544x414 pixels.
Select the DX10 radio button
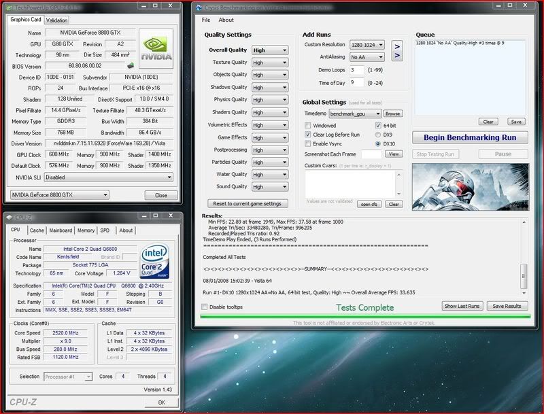(378, 143)
